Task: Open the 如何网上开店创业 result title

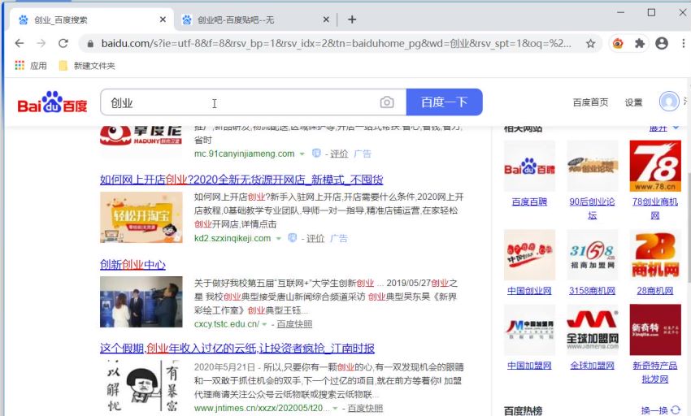Action: click(241, 180)
